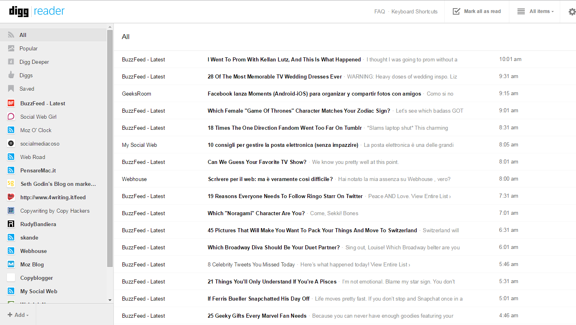
Task: Open settings via the gear icon
Action: (x=572, y=12)
